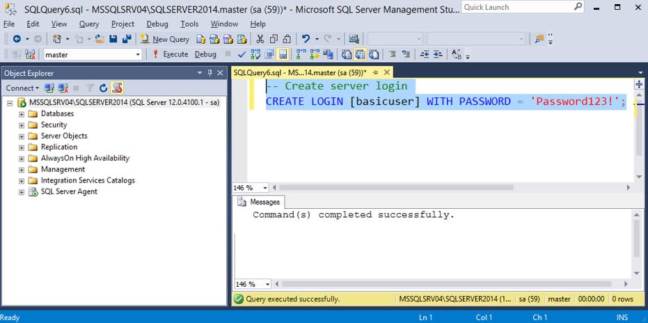This screenshot has width=648, height=323.
Task: Open the Window menu
Action: point(224,24)
